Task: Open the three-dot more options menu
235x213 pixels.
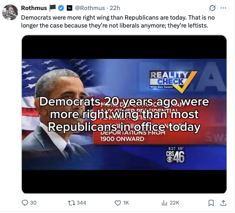Action: (x=223, y=8)
